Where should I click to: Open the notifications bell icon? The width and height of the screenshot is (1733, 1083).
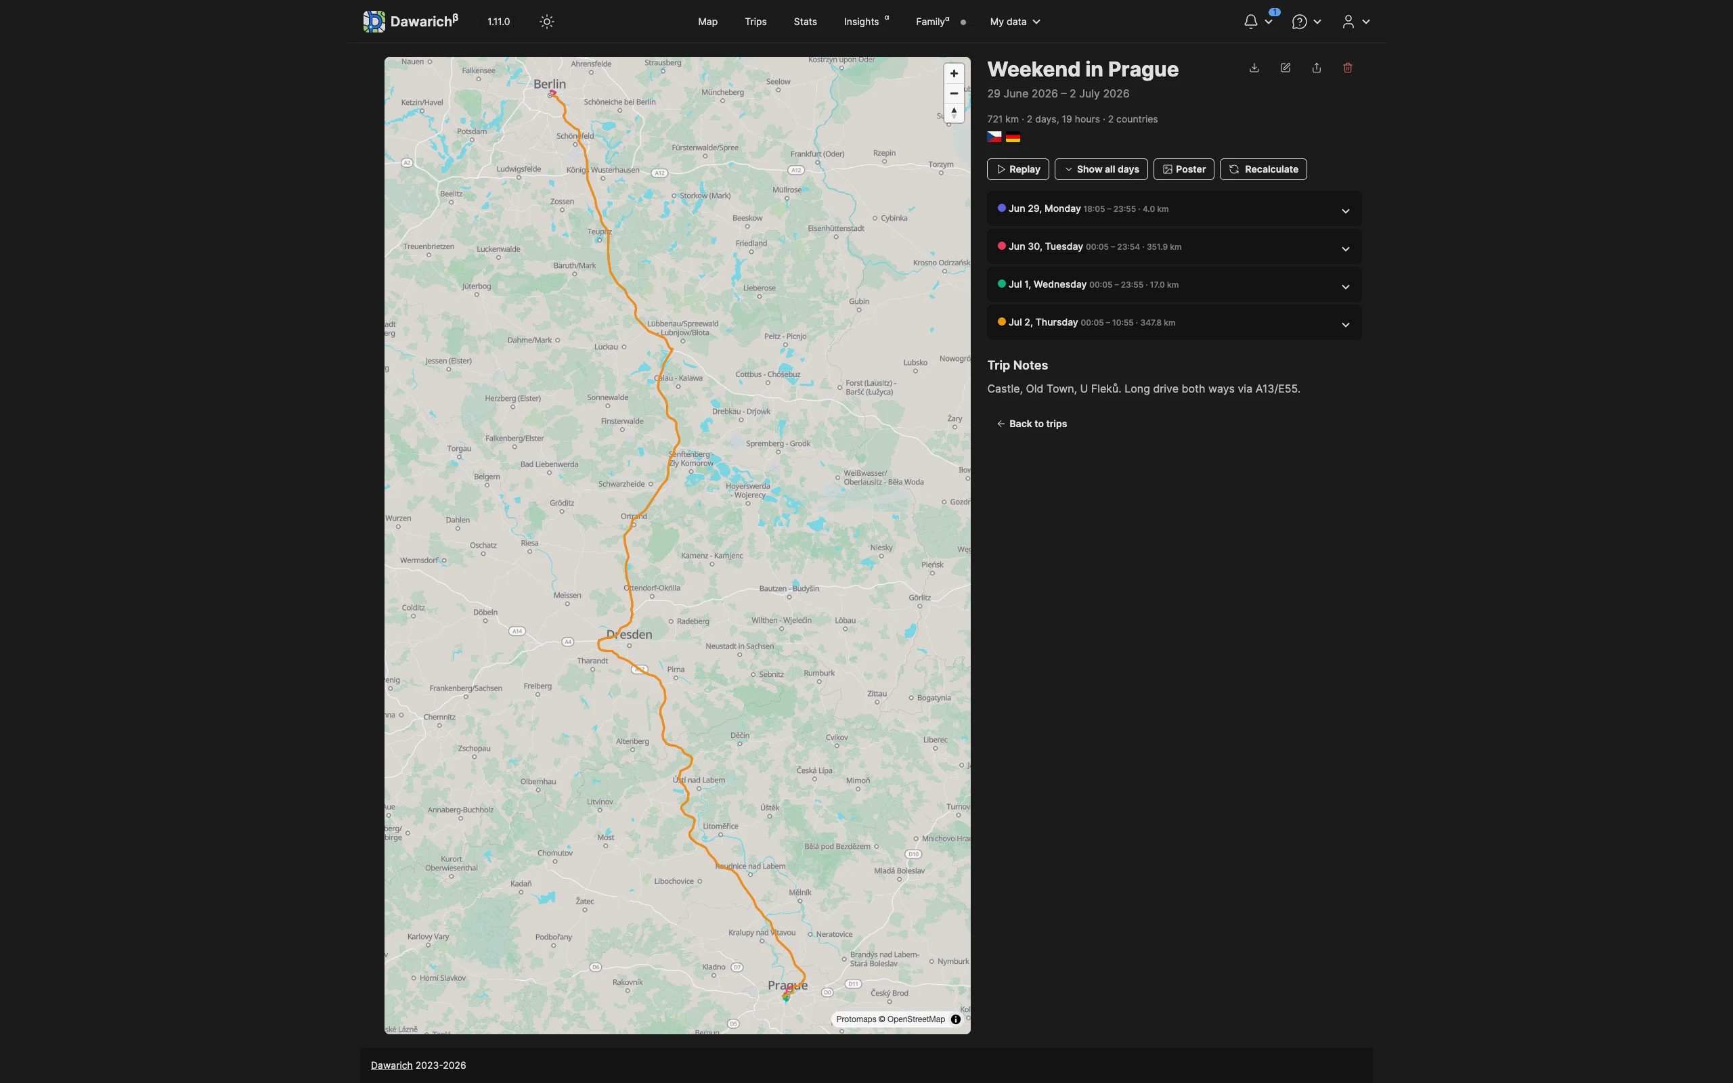pyautogui.click(x=1250, y=22)
